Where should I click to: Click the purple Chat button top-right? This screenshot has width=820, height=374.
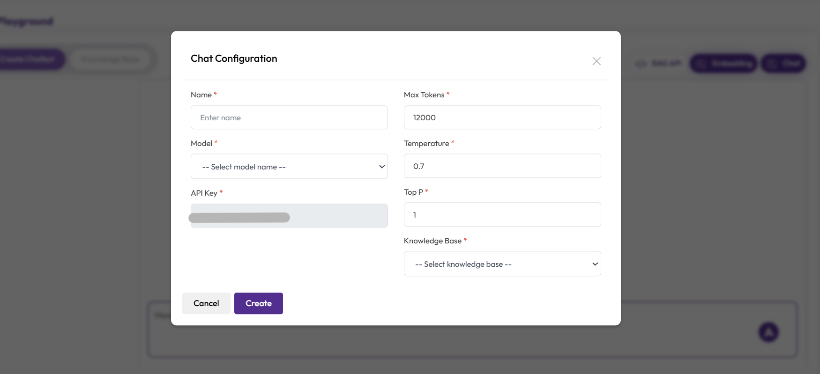[x=783, y=63]
